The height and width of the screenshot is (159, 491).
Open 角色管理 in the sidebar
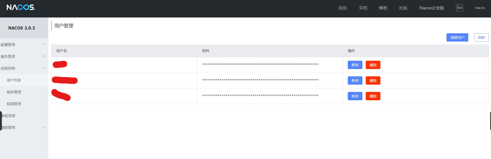coord(14,92)
